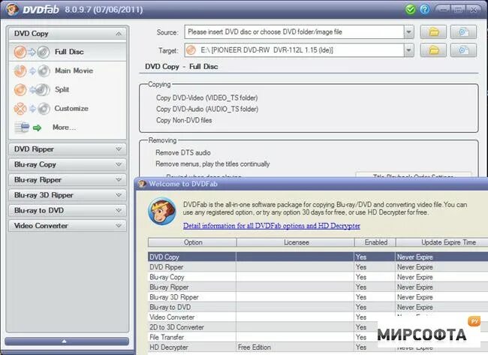Sort table by Licensee column header

[296, 242]
